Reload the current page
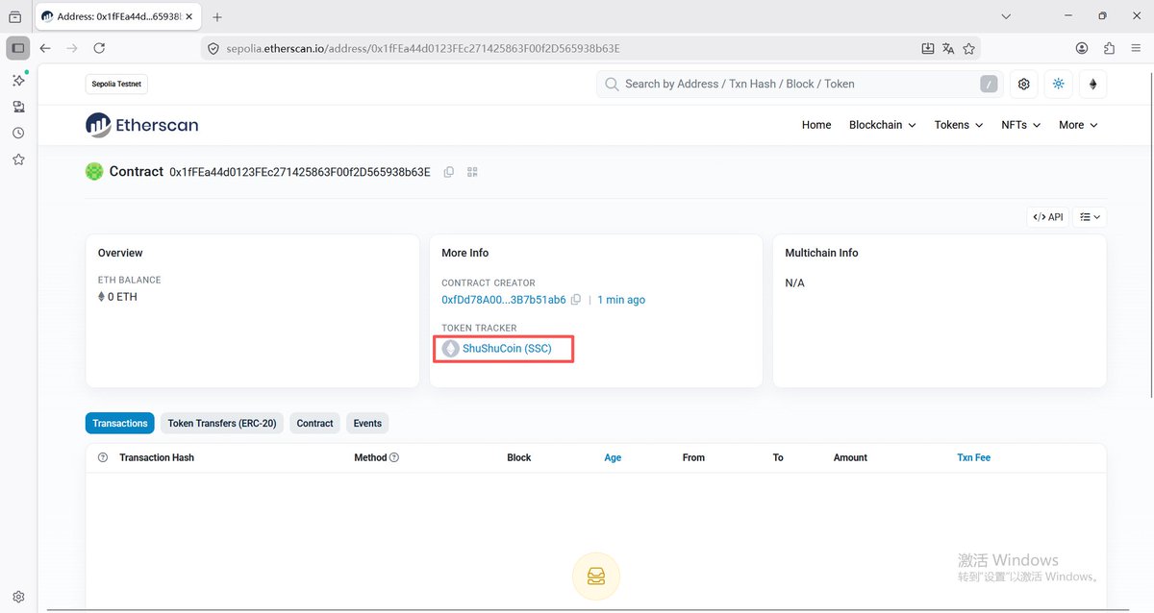Image resolution: width=1154 pixels, height=613 pixels. point(99,48)
